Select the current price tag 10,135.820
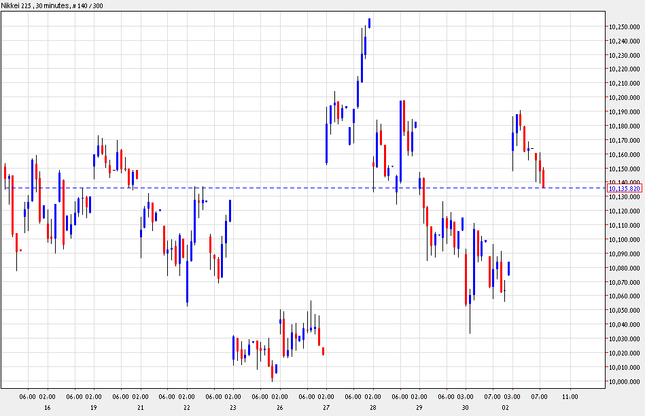Image resolution: width=645 pixels, height=416 pixels. pyautogui.click(x=625, y=188)
